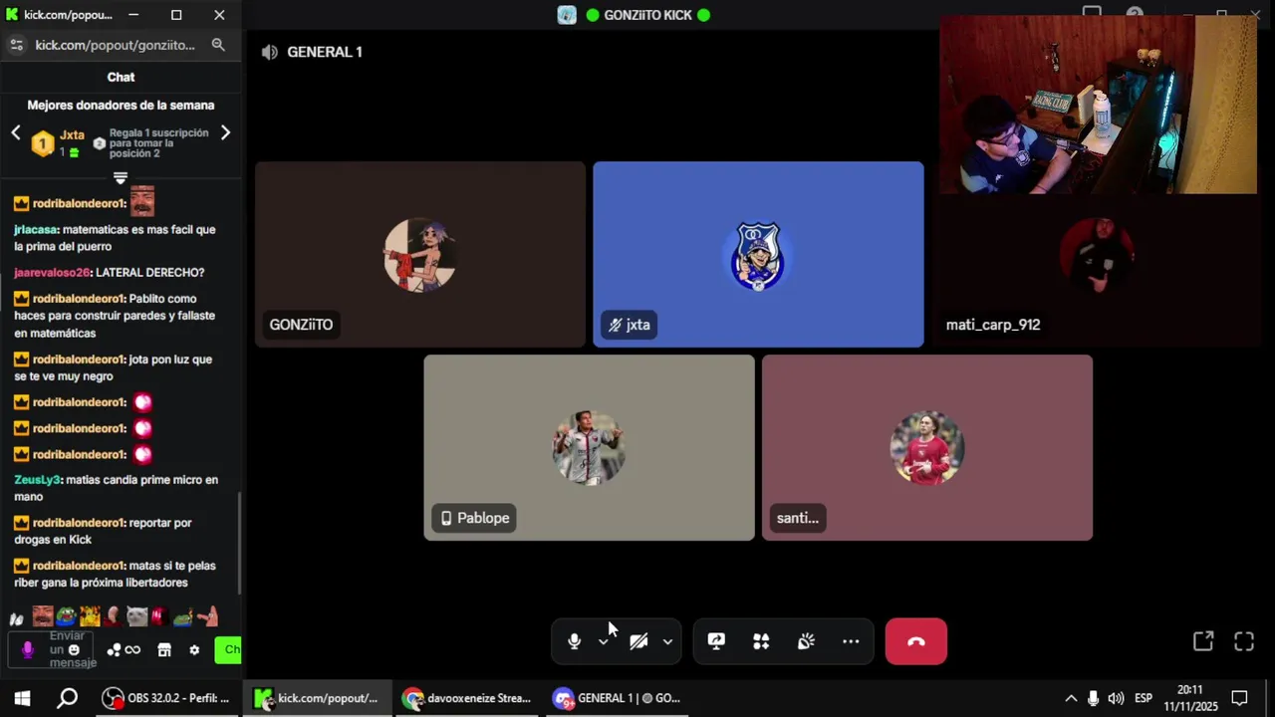Turn on the camera in Discord
Viewport: 1275px width, 717px height.
pos(638,641)
